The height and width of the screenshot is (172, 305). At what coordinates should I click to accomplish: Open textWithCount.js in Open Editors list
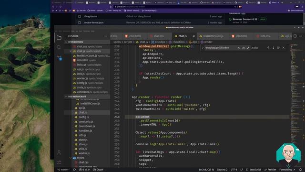87,56
